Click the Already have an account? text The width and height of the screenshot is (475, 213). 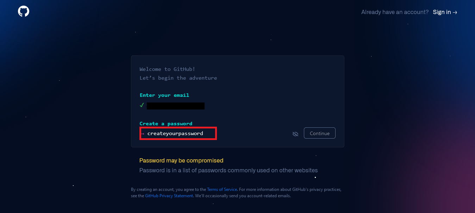(395, 12)
